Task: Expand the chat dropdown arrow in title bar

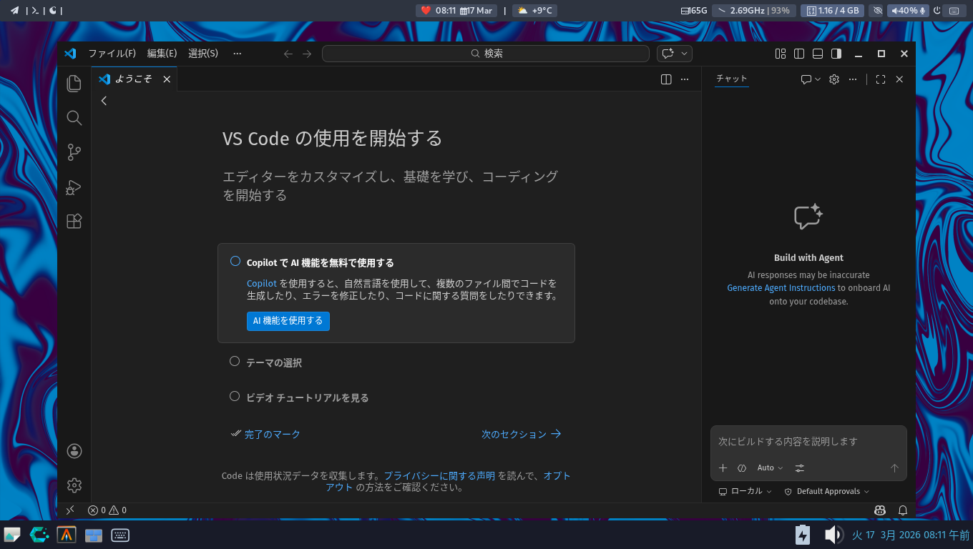Action: tap(685, 54)
